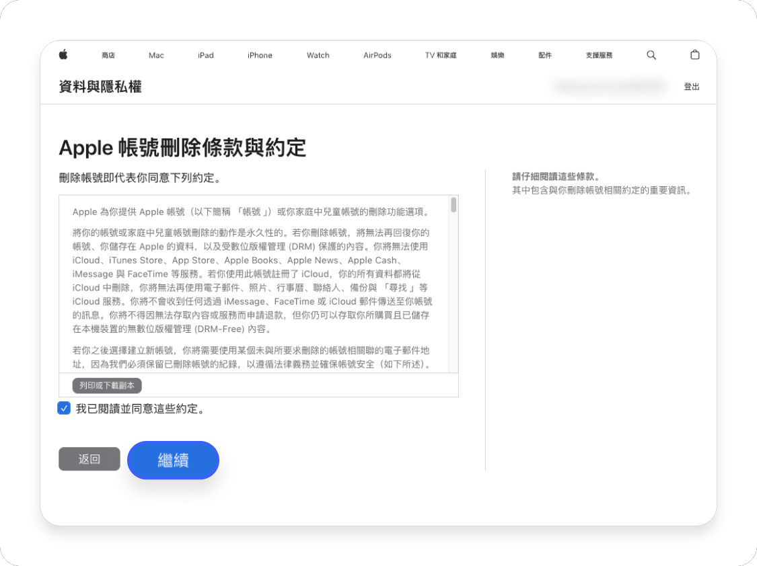The width and height of the screenshot is (757, 566).
Task: Open the 商店 menu item
Action: (x=108, y=55)
